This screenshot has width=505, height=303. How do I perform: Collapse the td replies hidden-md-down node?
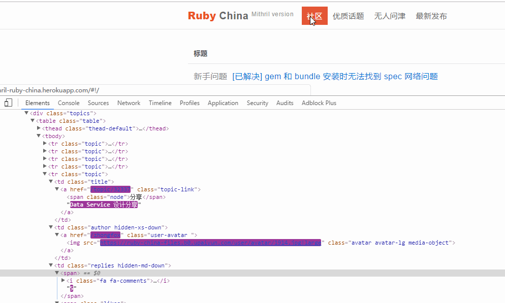tap(51, 265)
